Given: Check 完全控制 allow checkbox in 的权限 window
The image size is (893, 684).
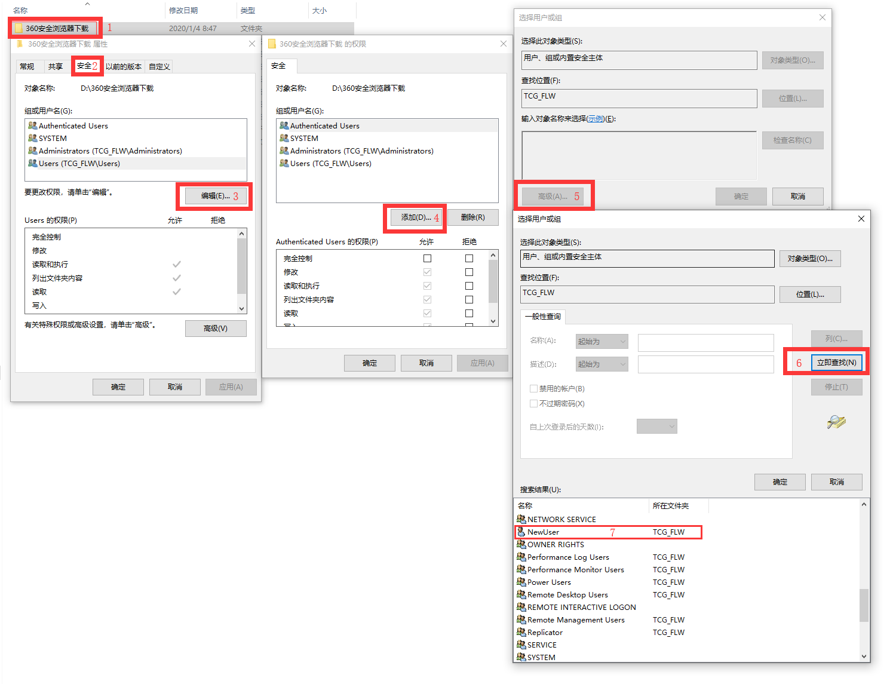Looking at the screenshot, I should tap(427, 258).
